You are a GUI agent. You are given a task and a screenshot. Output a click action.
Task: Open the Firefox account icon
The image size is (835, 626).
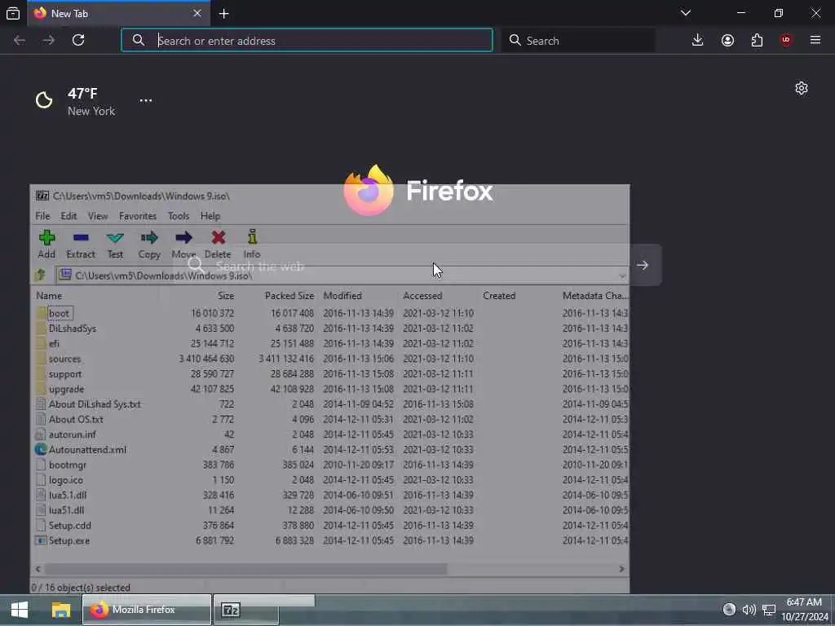pyautogui.click(x=727, y=41)
